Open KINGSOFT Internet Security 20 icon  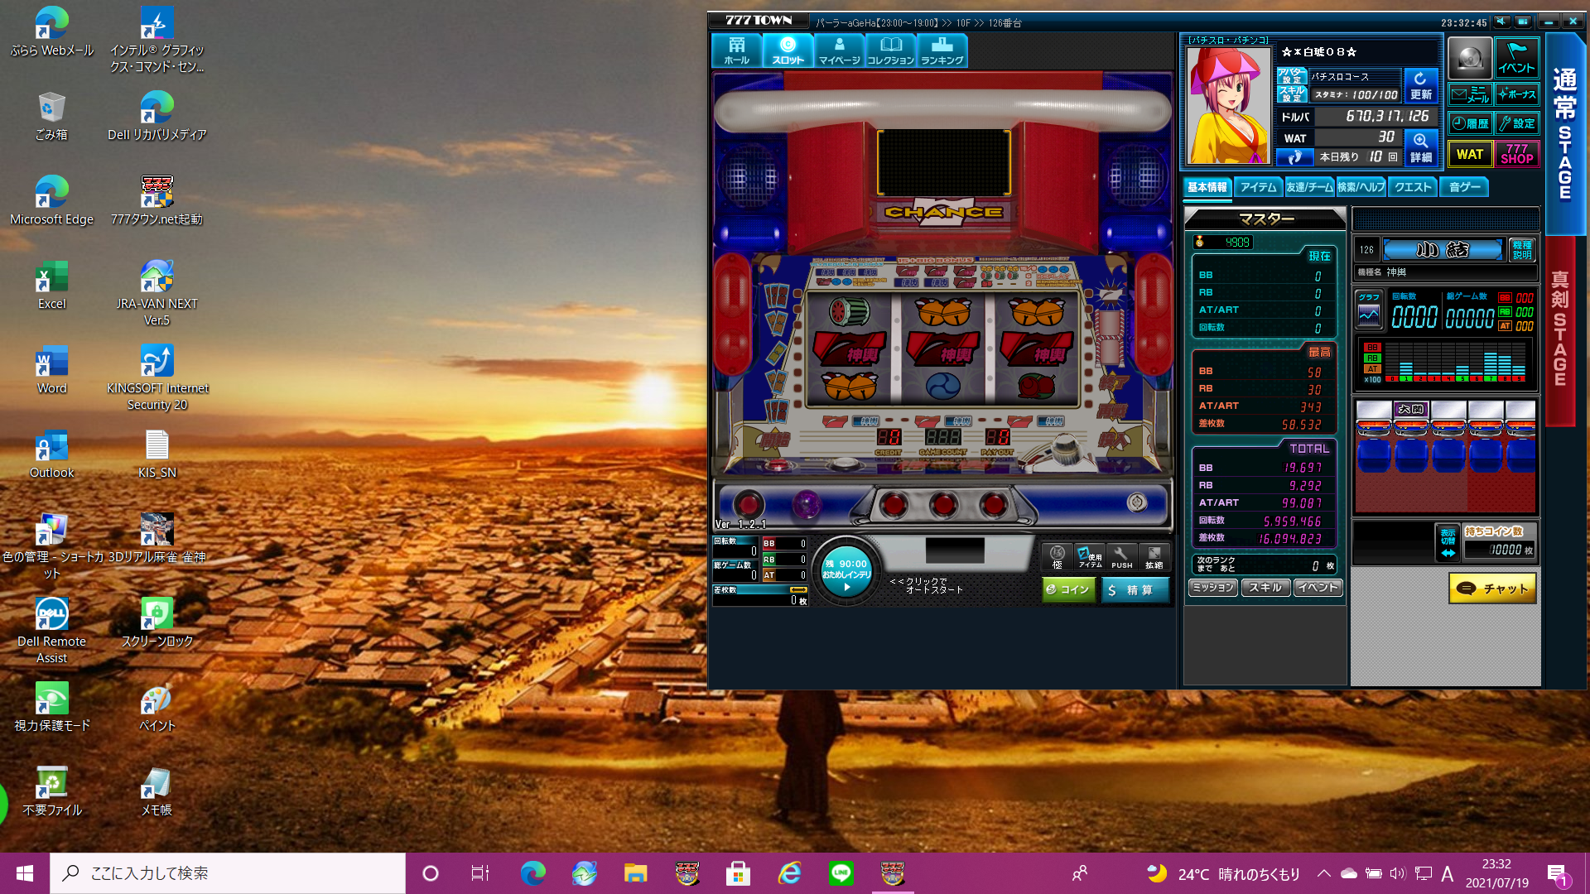(157, 377)
